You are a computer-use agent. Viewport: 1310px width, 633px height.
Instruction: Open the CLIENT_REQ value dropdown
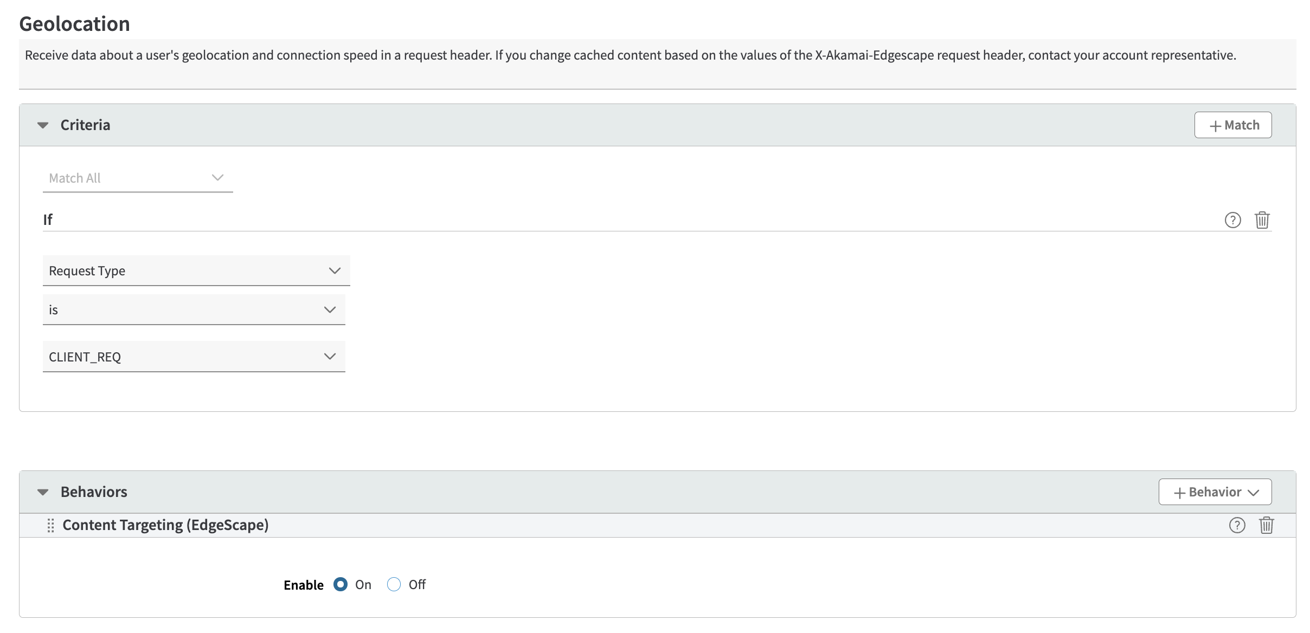pos(194,357)
